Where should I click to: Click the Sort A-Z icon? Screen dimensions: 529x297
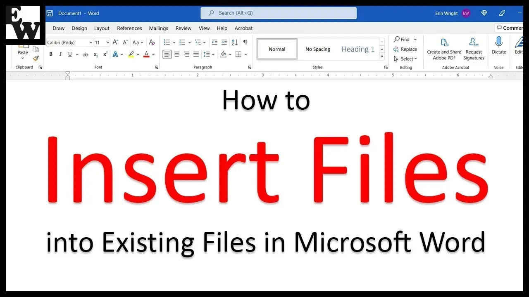pyautogui.click(x=234, y=42)
